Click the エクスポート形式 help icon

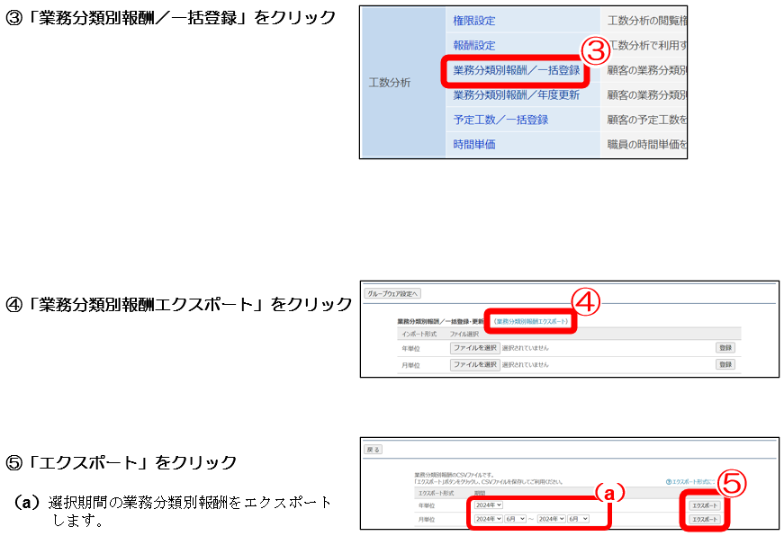pyautogui.click(x=669, y=482)
